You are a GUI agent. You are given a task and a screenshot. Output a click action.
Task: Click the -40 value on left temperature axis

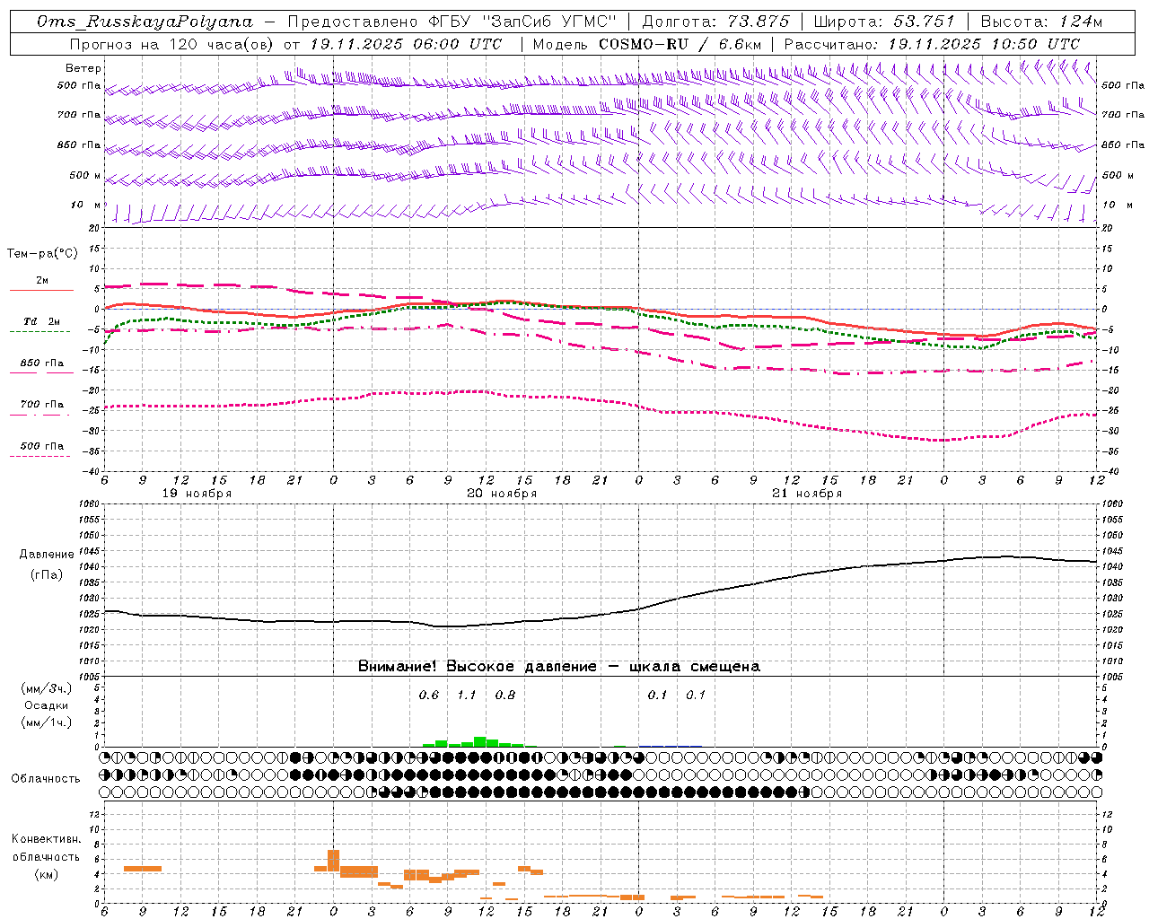tap(92, 471)
